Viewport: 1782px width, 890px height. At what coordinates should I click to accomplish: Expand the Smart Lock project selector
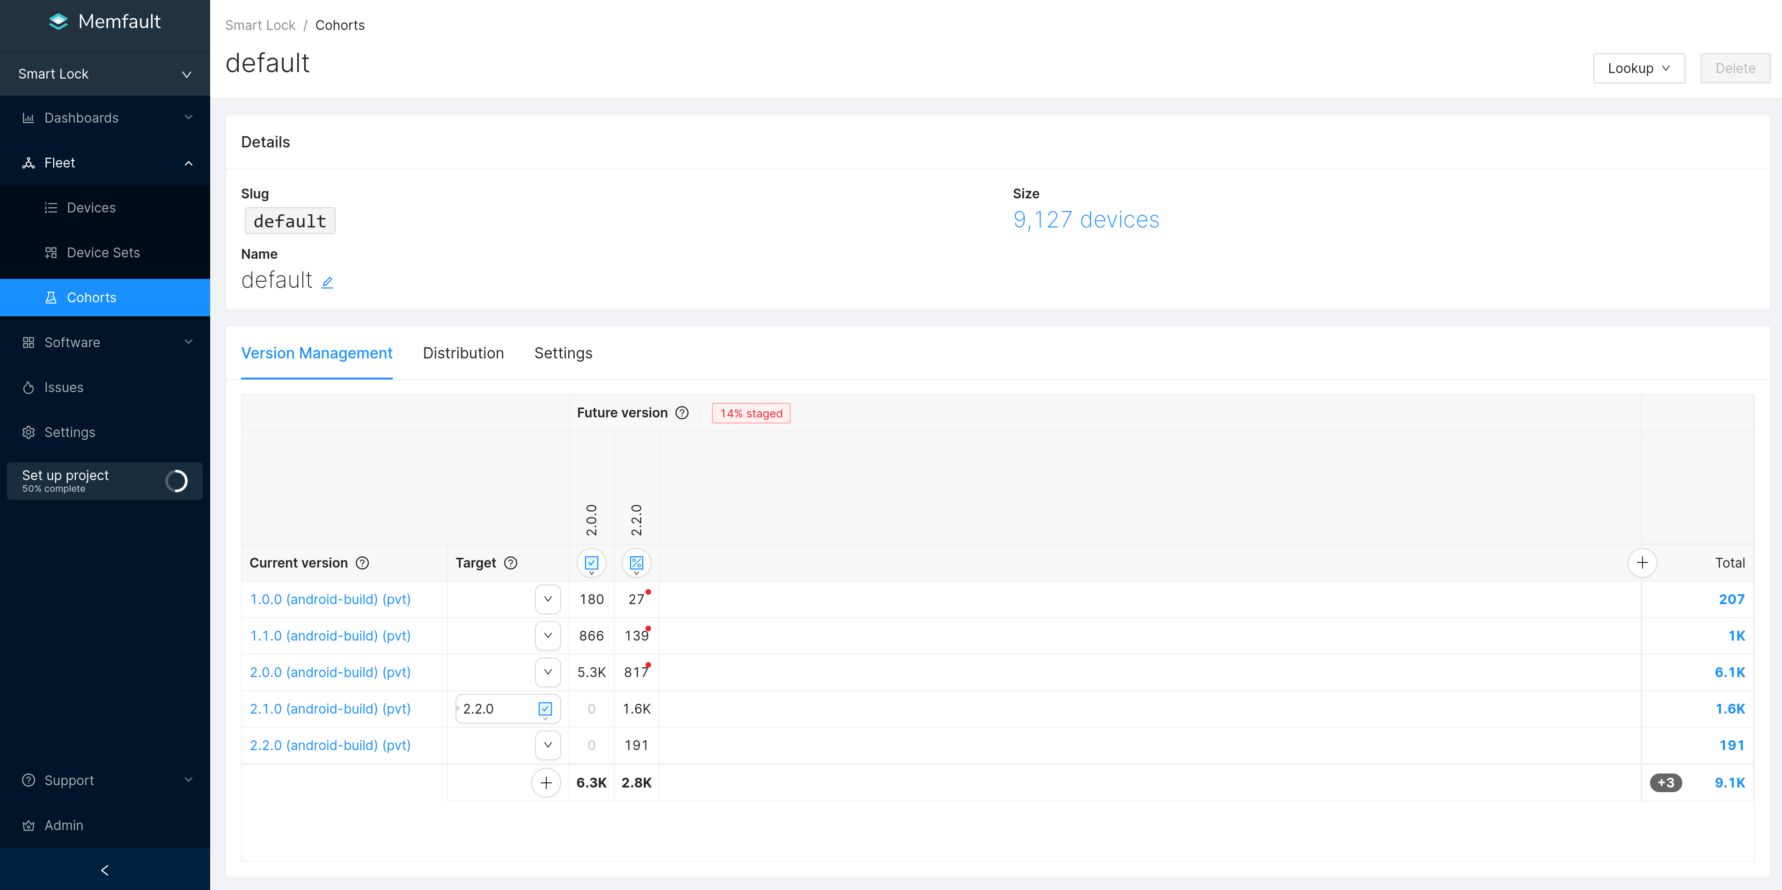[104, 74]
